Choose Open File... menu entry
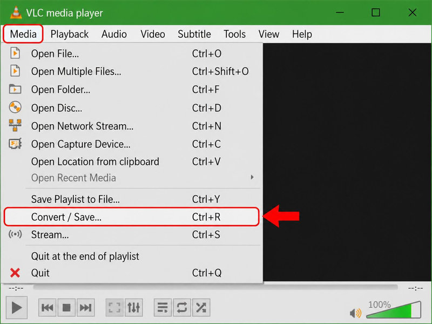432x324 pixels. [132, 53]
